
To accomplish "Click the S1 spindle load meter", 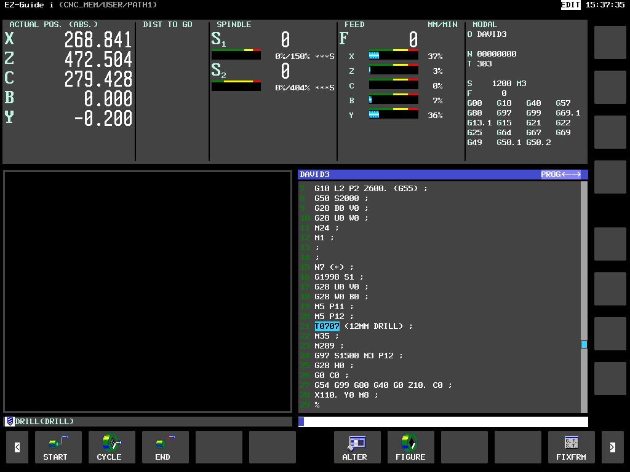I will pyautogui.click(x=236, y=55).
